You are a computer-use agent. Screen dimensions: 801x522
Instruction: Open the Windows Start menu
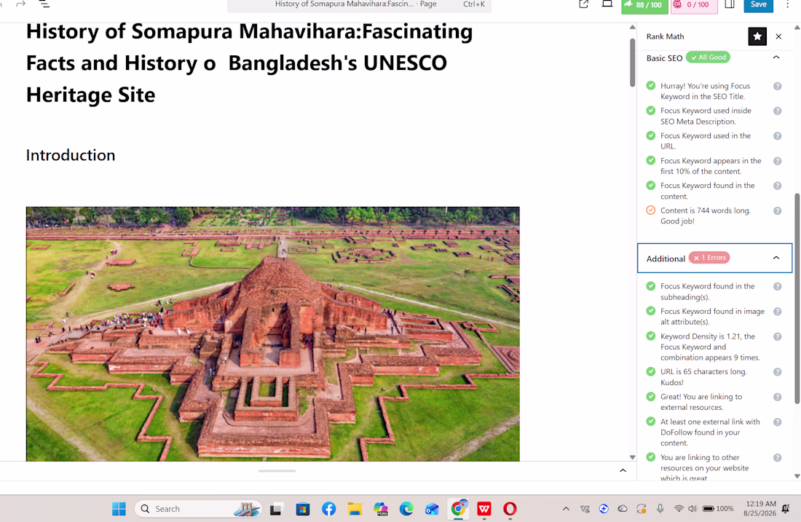[x=119, y=509]
